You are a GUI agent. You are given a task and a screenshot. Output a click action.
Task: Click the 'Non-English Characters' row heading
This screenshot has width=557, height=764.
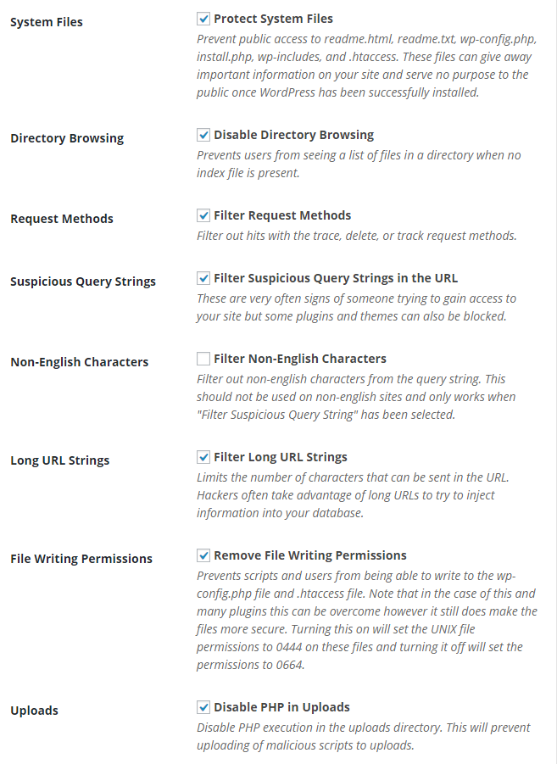(79, 362)
